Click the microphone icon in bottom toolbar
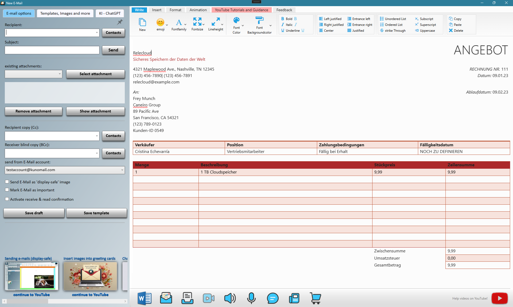The width and height of the screenshot is (513, 307). pos(251,298)
